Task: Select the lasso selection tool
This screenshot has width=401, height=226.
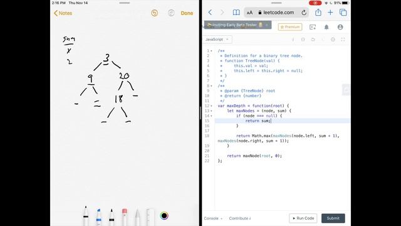Action: click(138, 217)
